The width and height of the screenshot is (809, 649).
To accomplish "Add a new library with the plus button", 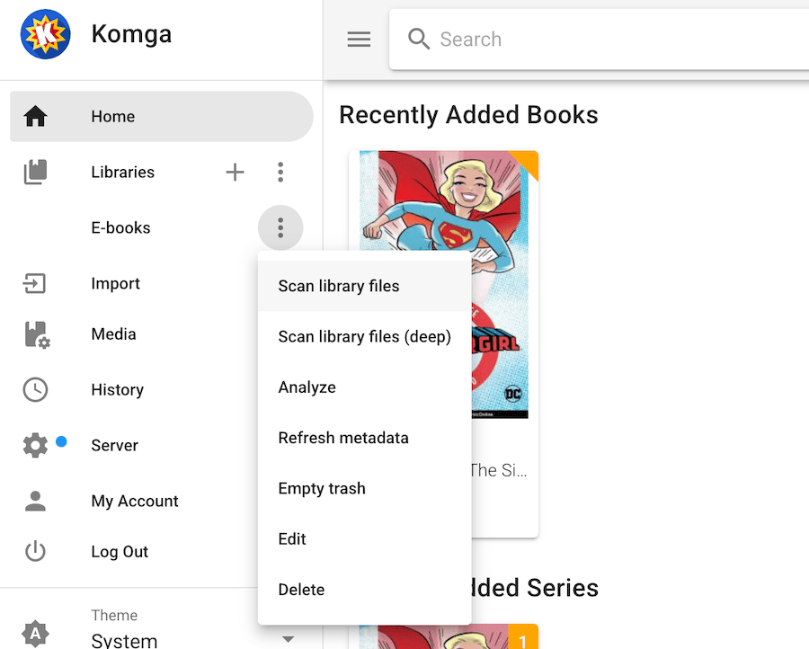I will pos(235,172).
